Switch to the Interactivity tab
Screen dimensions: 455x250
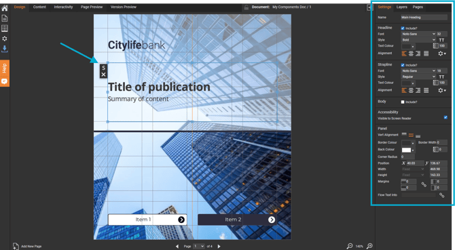pyautogui.click(x=63, y=7)
